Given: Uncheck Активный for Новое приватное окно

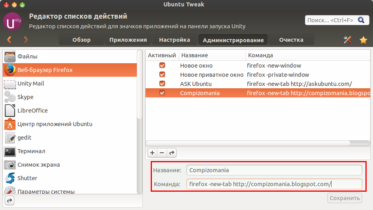Looking at the screenshot, I should tap(162, 74).
